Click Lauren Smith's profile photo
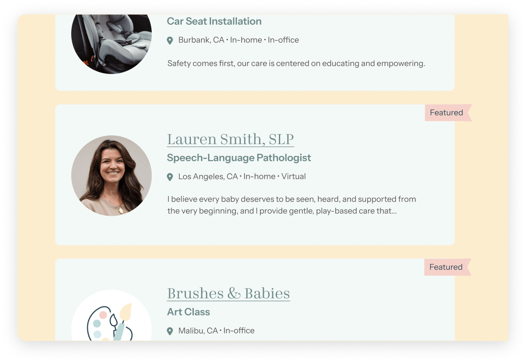This screenshot has height=362, width=526. coord(111,176)
